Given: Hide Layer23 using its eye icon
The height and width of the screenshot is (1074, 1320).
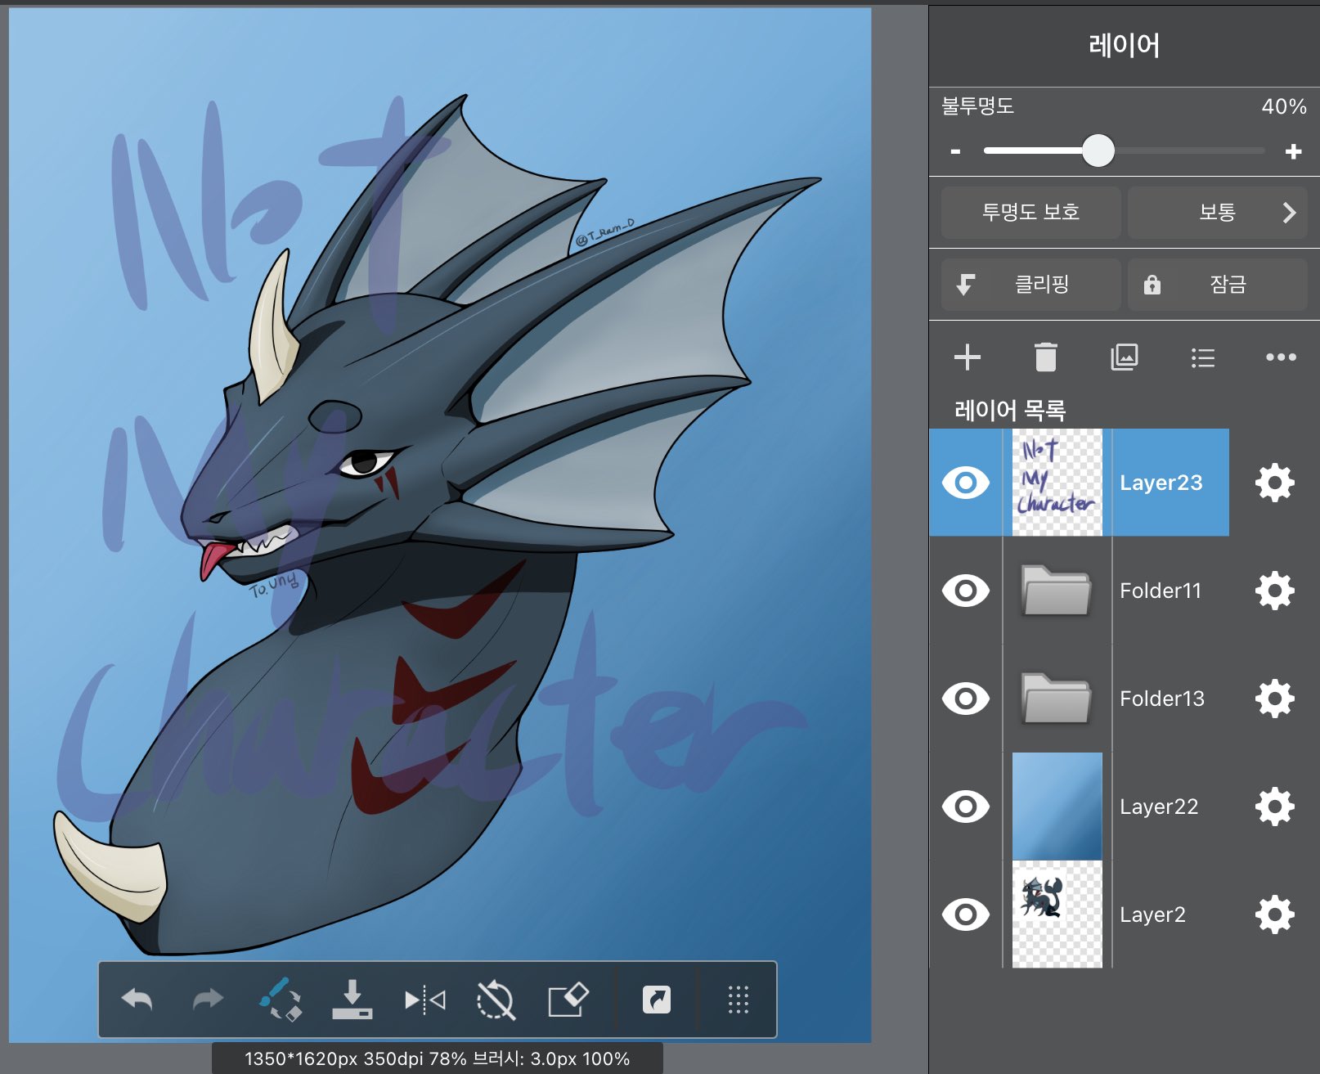Looking at the screenshot, I should (x=965, y=483).
